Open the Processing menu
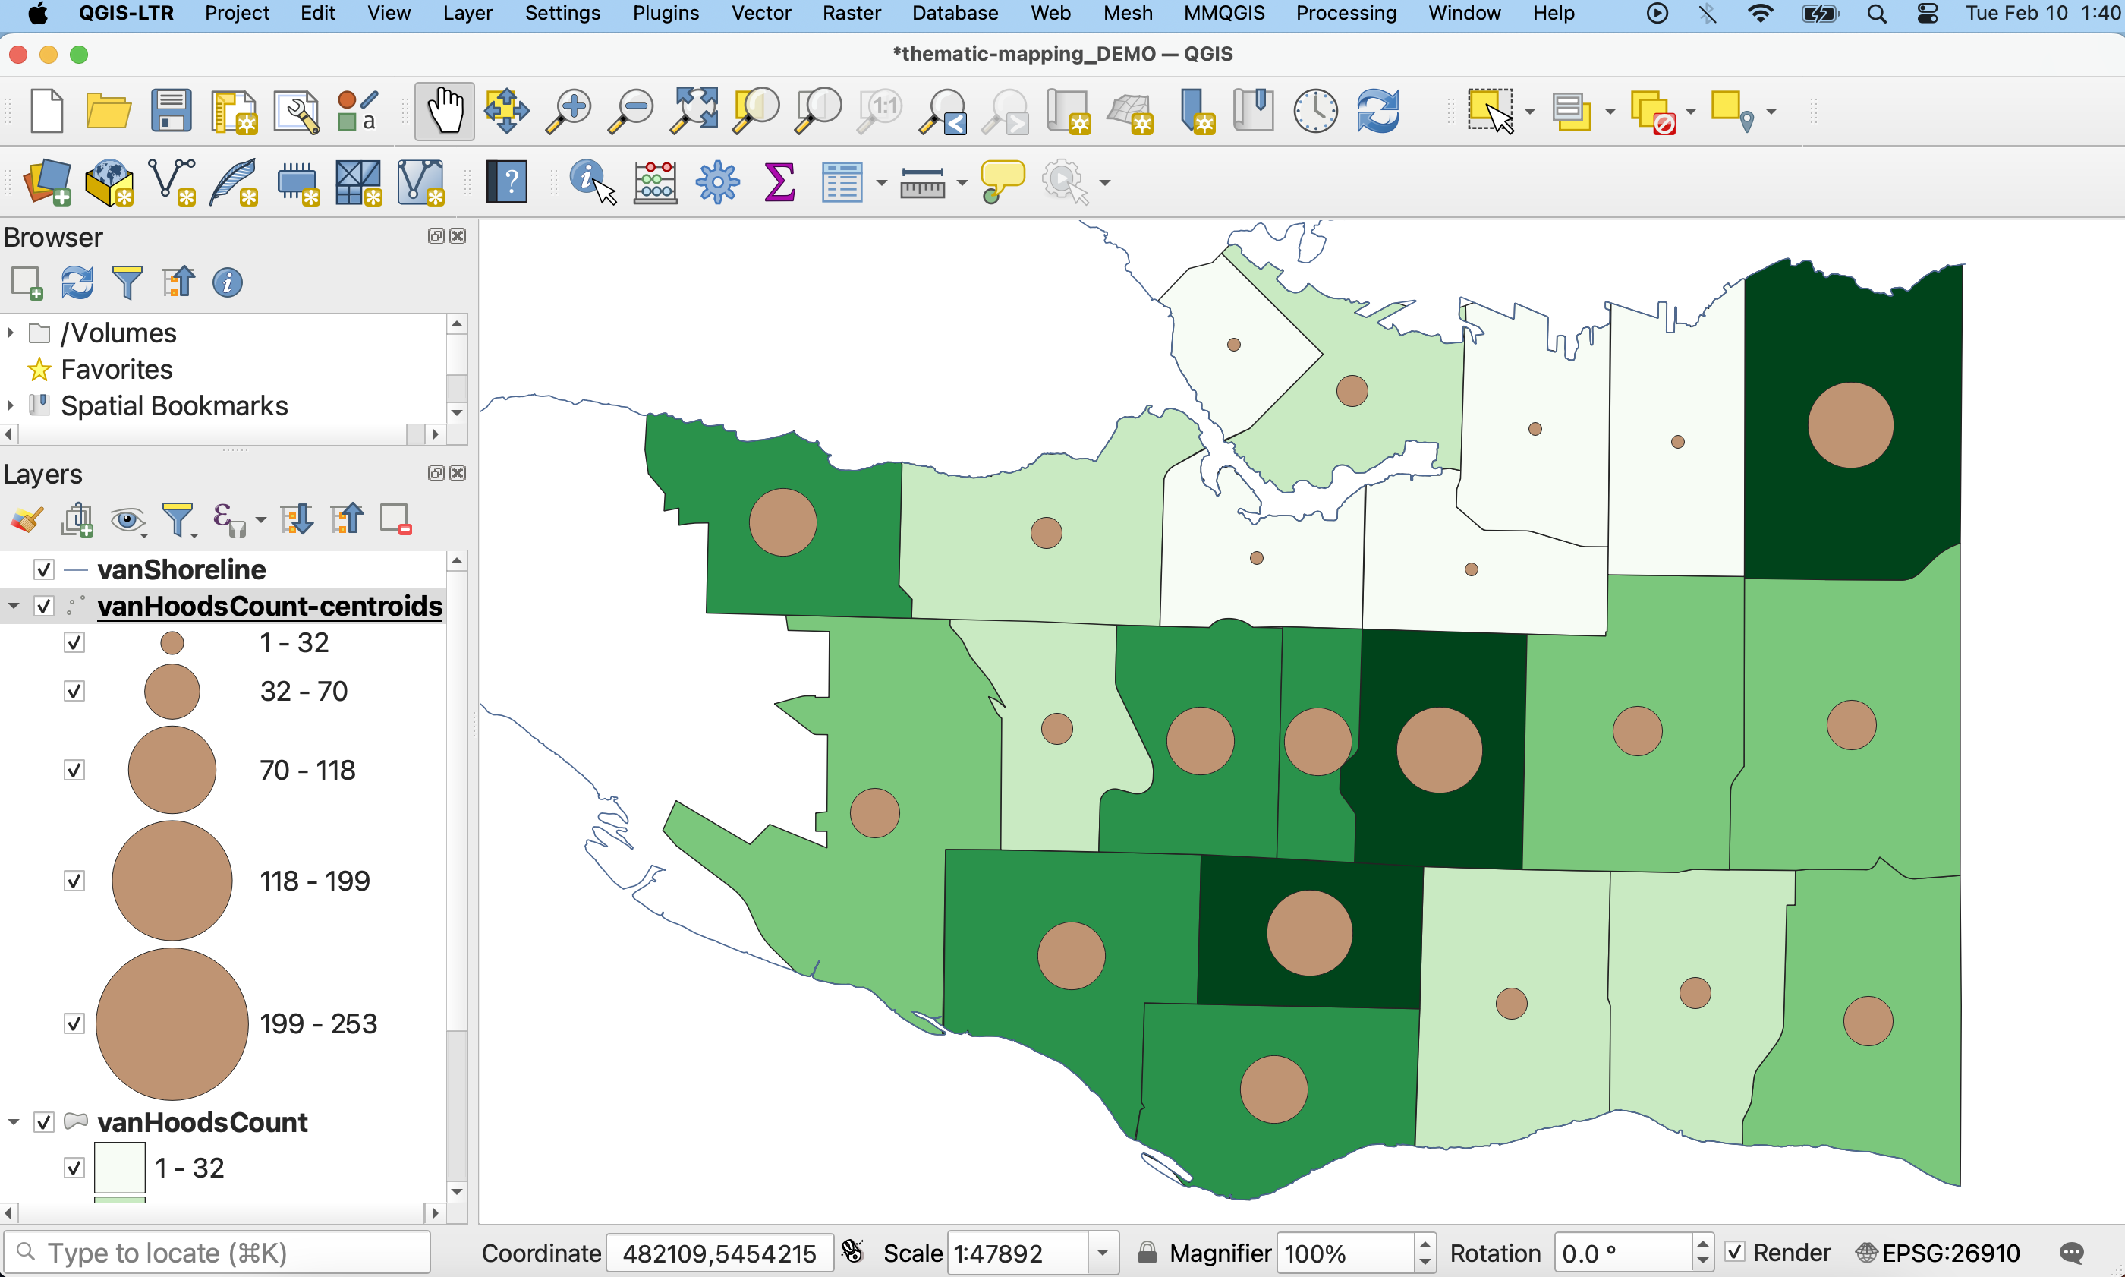Screen dimensions: 2125x1277 tap(1345, 13)
